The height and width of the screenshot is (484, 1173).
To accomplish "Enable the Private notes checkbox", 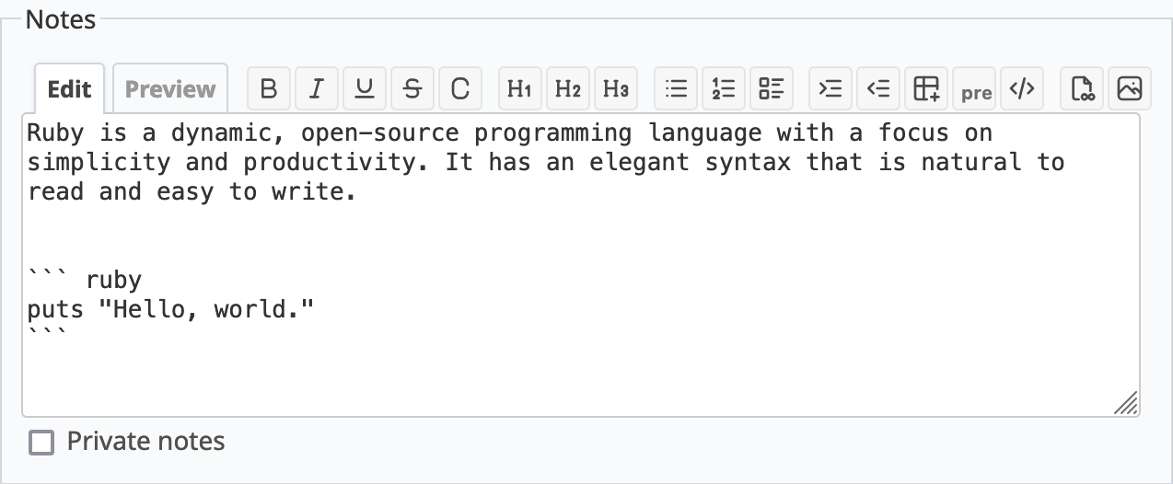I will click(x=41, y=443).
